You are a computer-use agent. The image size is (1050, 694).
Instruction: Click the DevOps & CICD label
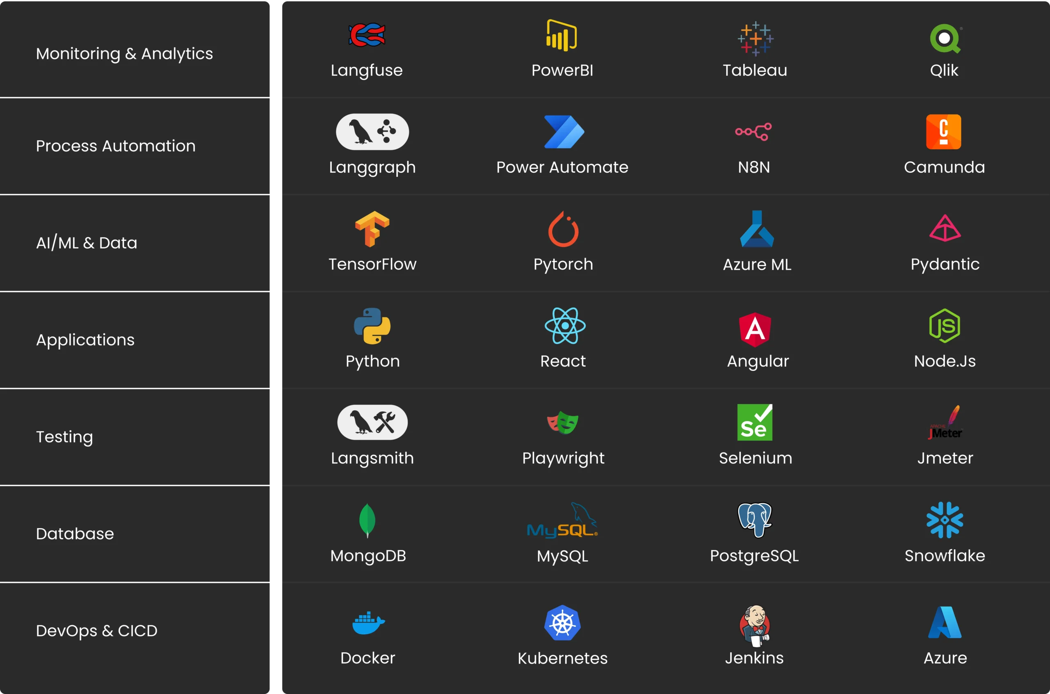click(96, 631)
